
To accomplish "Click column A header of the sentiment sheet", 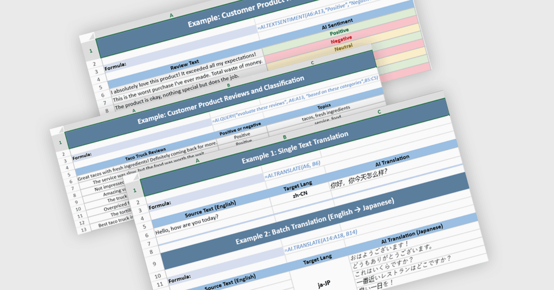I will (x=172, y=15).
